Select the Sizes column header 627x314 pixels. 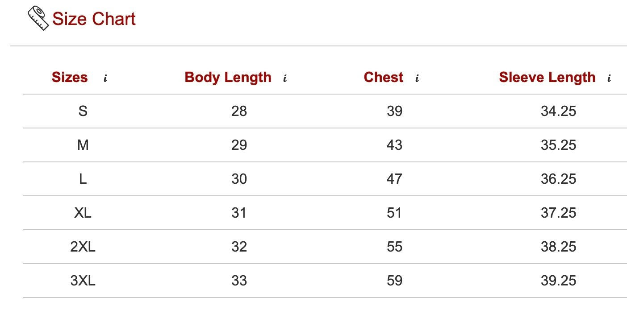pos(70,77)
